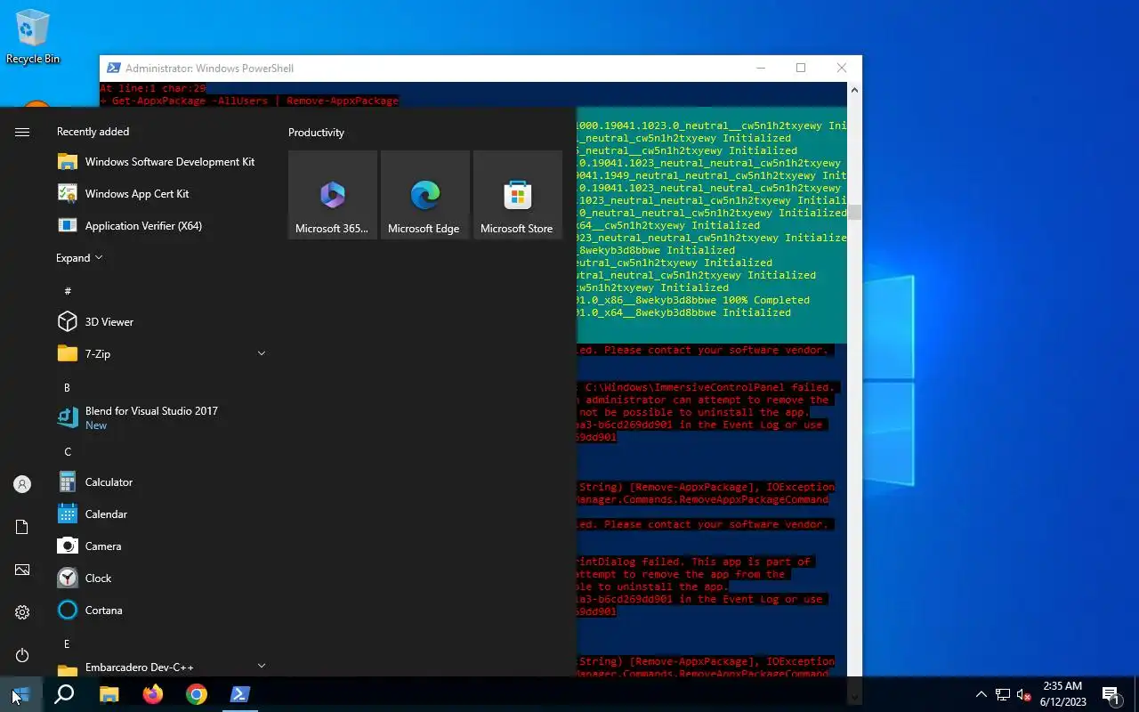1139x712 pixels.
Task: Open the Clock app
Action: pyautogui.click(x=161, y=578)
